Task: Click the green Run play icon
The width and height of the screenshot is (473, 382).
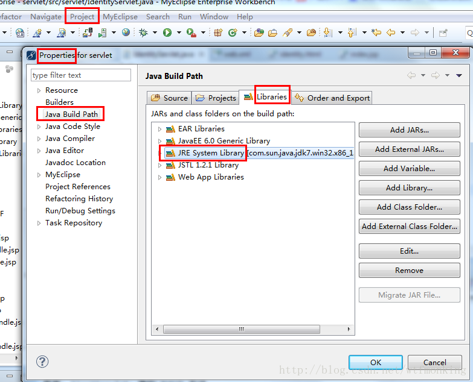Action: coord(167,33)
